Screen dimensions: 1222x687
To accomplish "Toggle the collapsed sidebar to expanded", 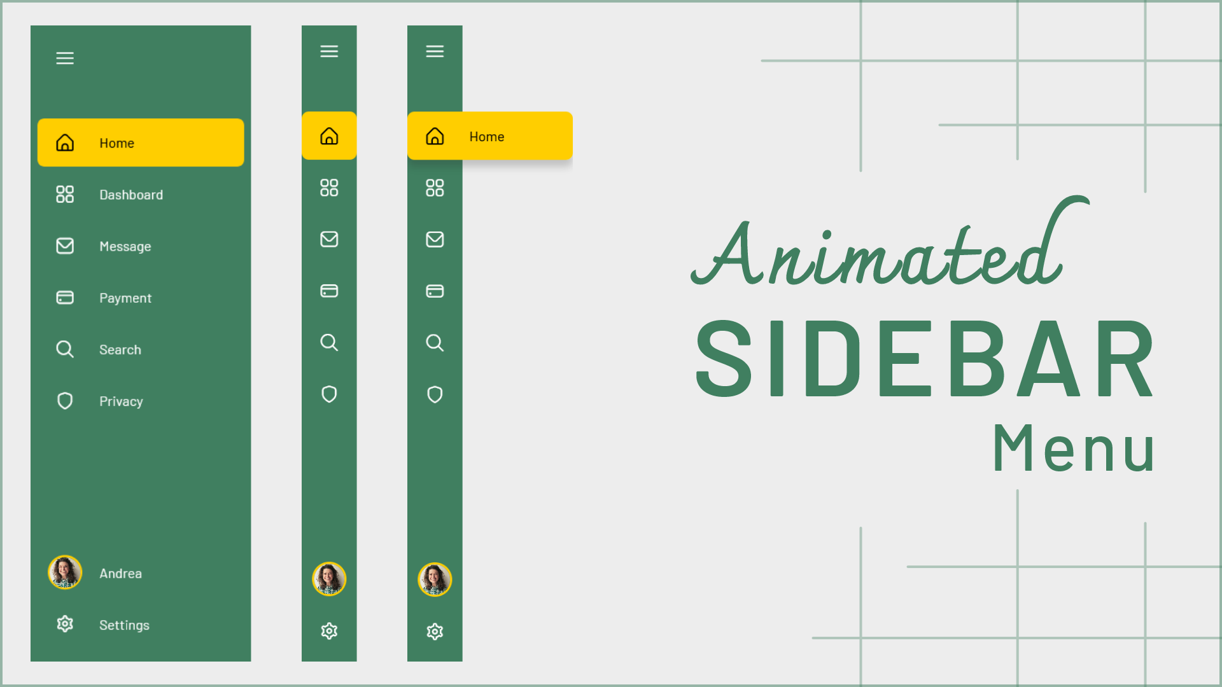I will coord(328,51).
